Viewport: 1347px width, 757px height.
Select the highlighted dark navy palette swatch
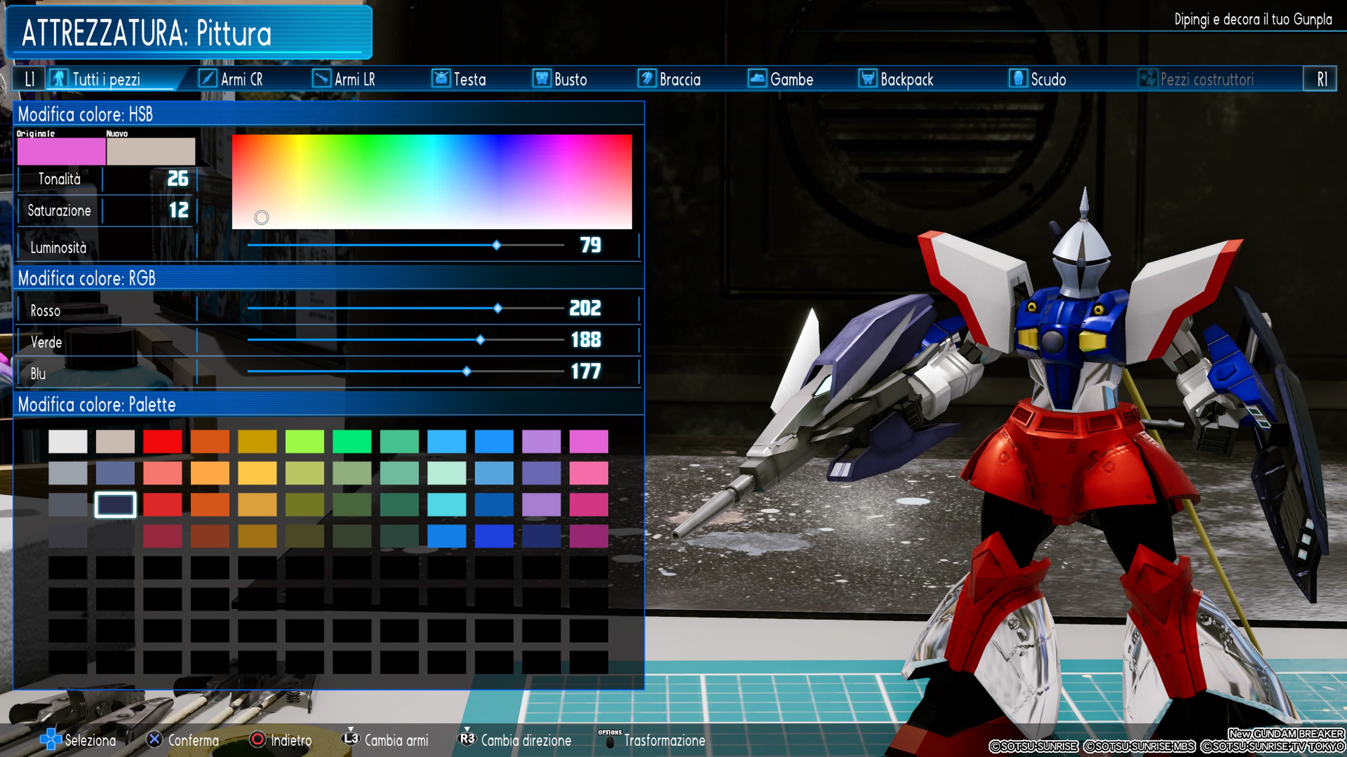(115, 505)
